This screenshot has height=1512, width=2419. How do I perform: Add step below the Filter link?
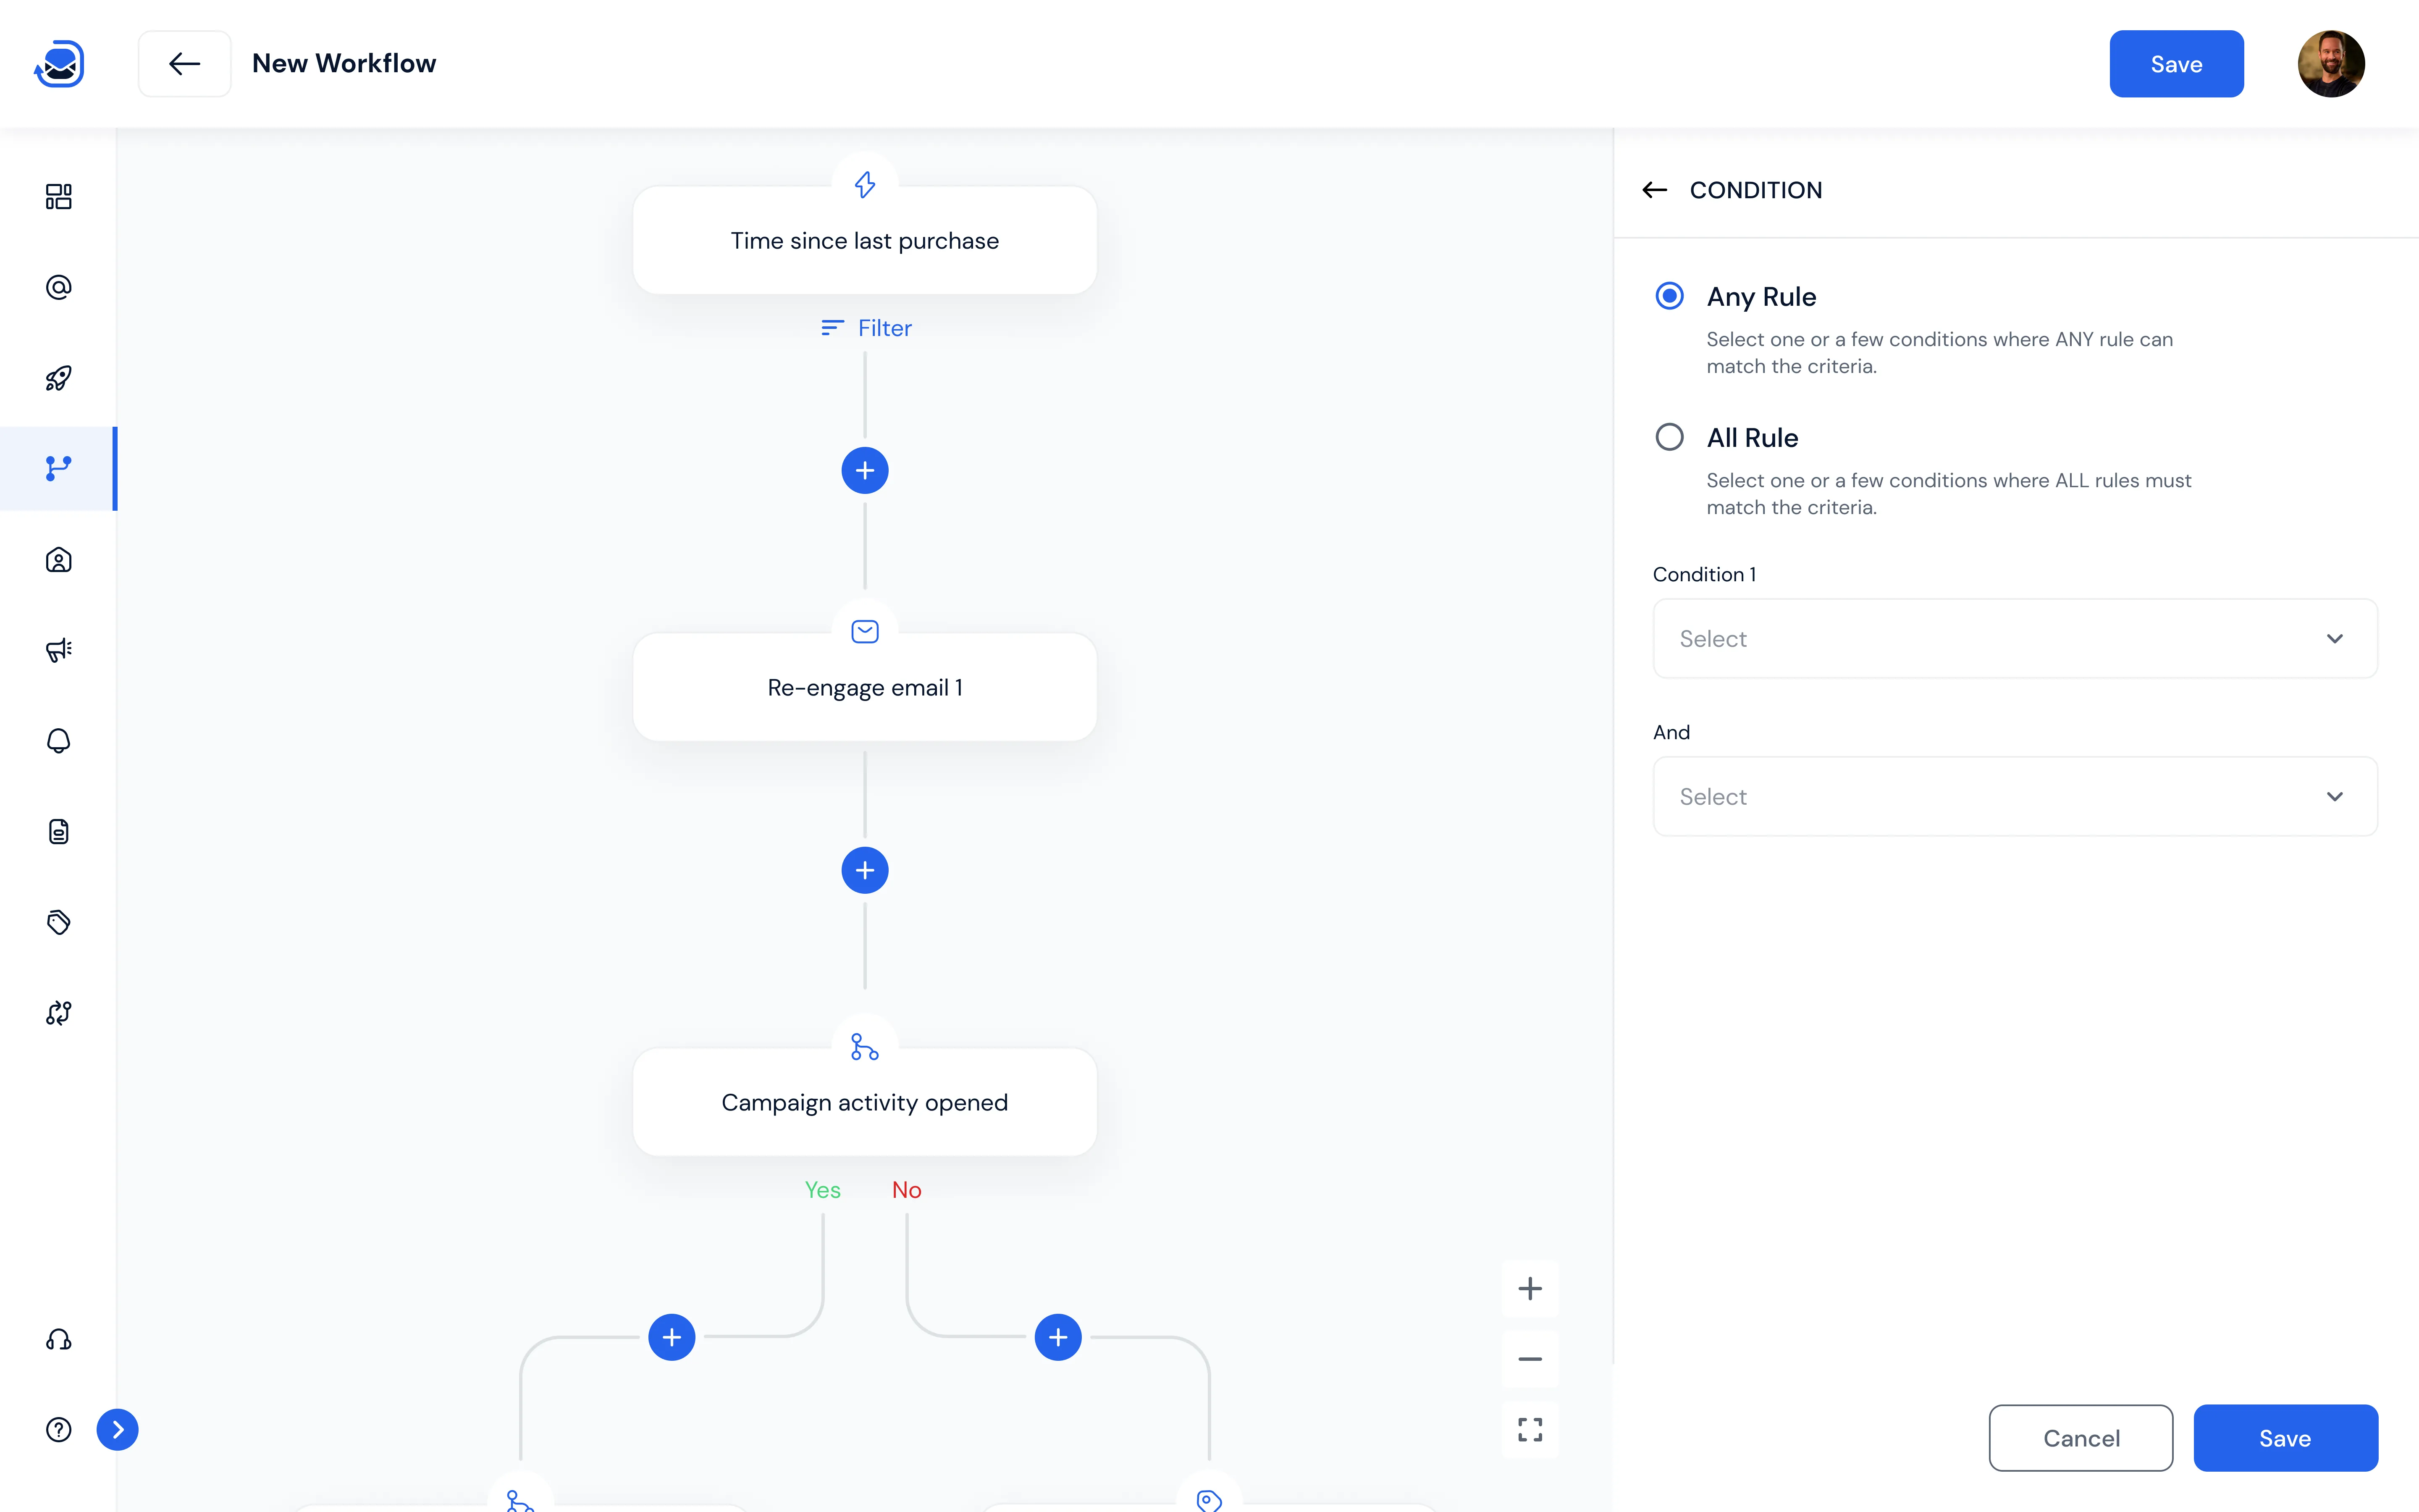(x=865, y=470)
